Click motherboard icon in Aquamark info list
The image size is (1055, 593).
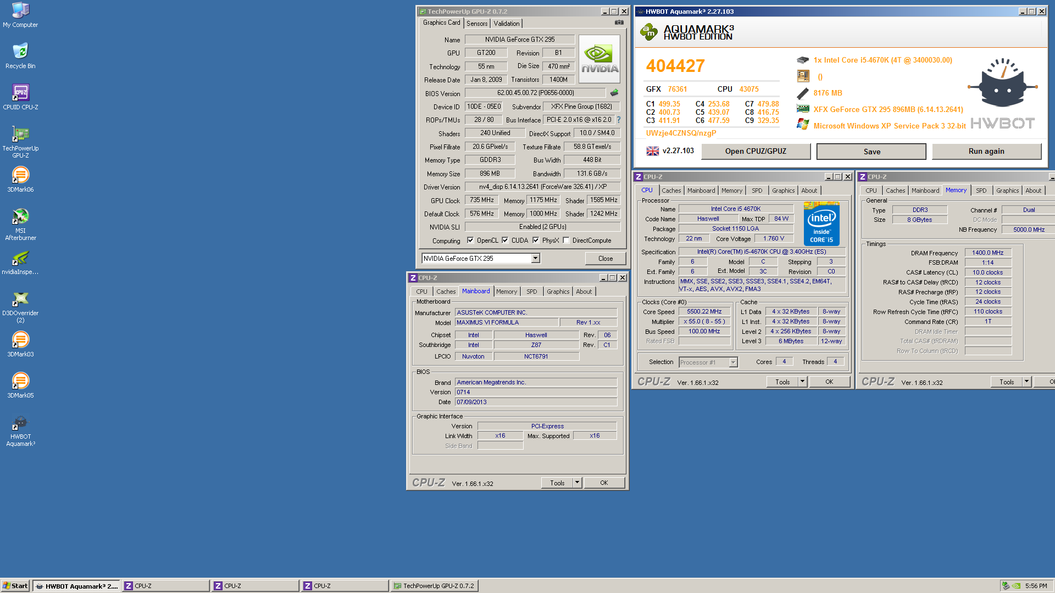coord(803,76)
